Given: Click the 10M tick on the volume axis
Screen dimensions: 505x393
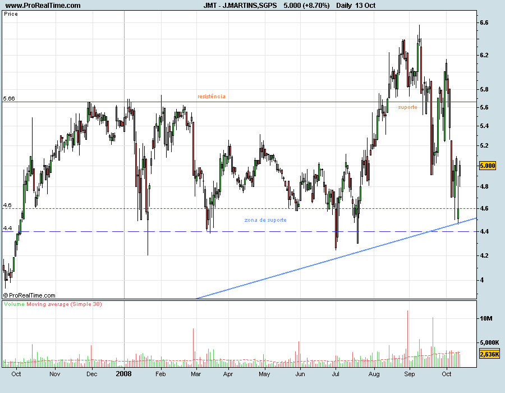Looking at the screenshot, I should (x=486, y=318).
